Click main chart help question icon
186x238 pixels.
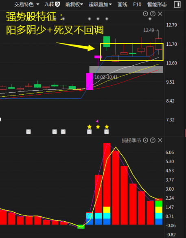pyautogui.click(x=153, y=14)
